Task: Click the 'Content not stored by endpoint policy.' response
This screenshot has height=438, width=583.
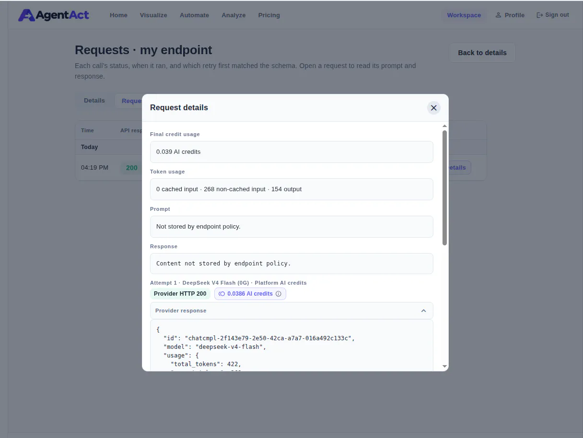Action: click(291, 264)
